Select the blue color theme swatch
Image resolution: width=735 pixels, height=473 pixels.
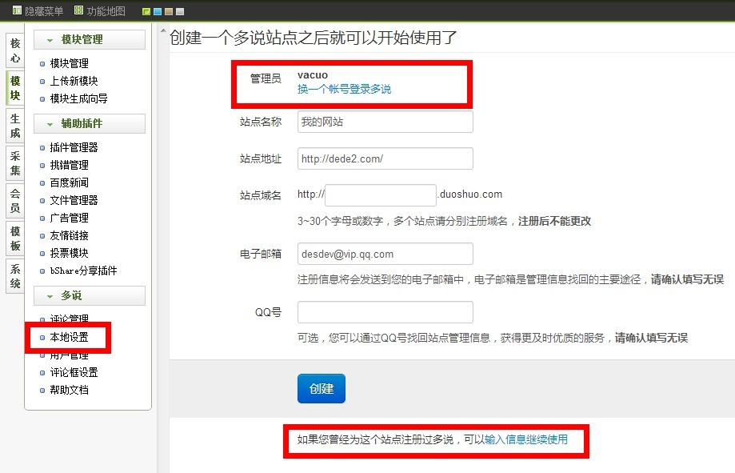(158, 11)
